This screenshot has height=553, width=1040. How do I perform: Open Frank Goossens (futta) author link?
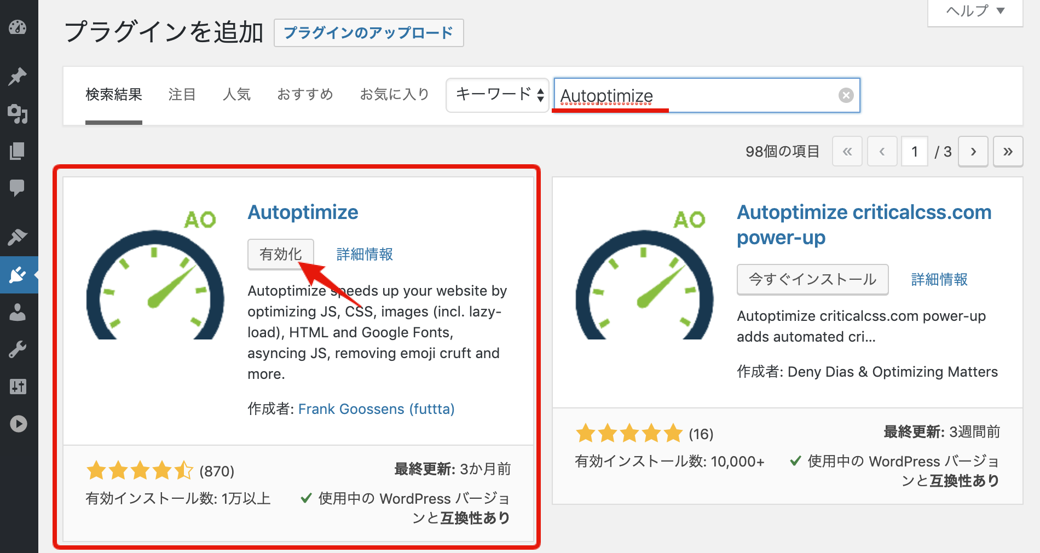point(376,409)
